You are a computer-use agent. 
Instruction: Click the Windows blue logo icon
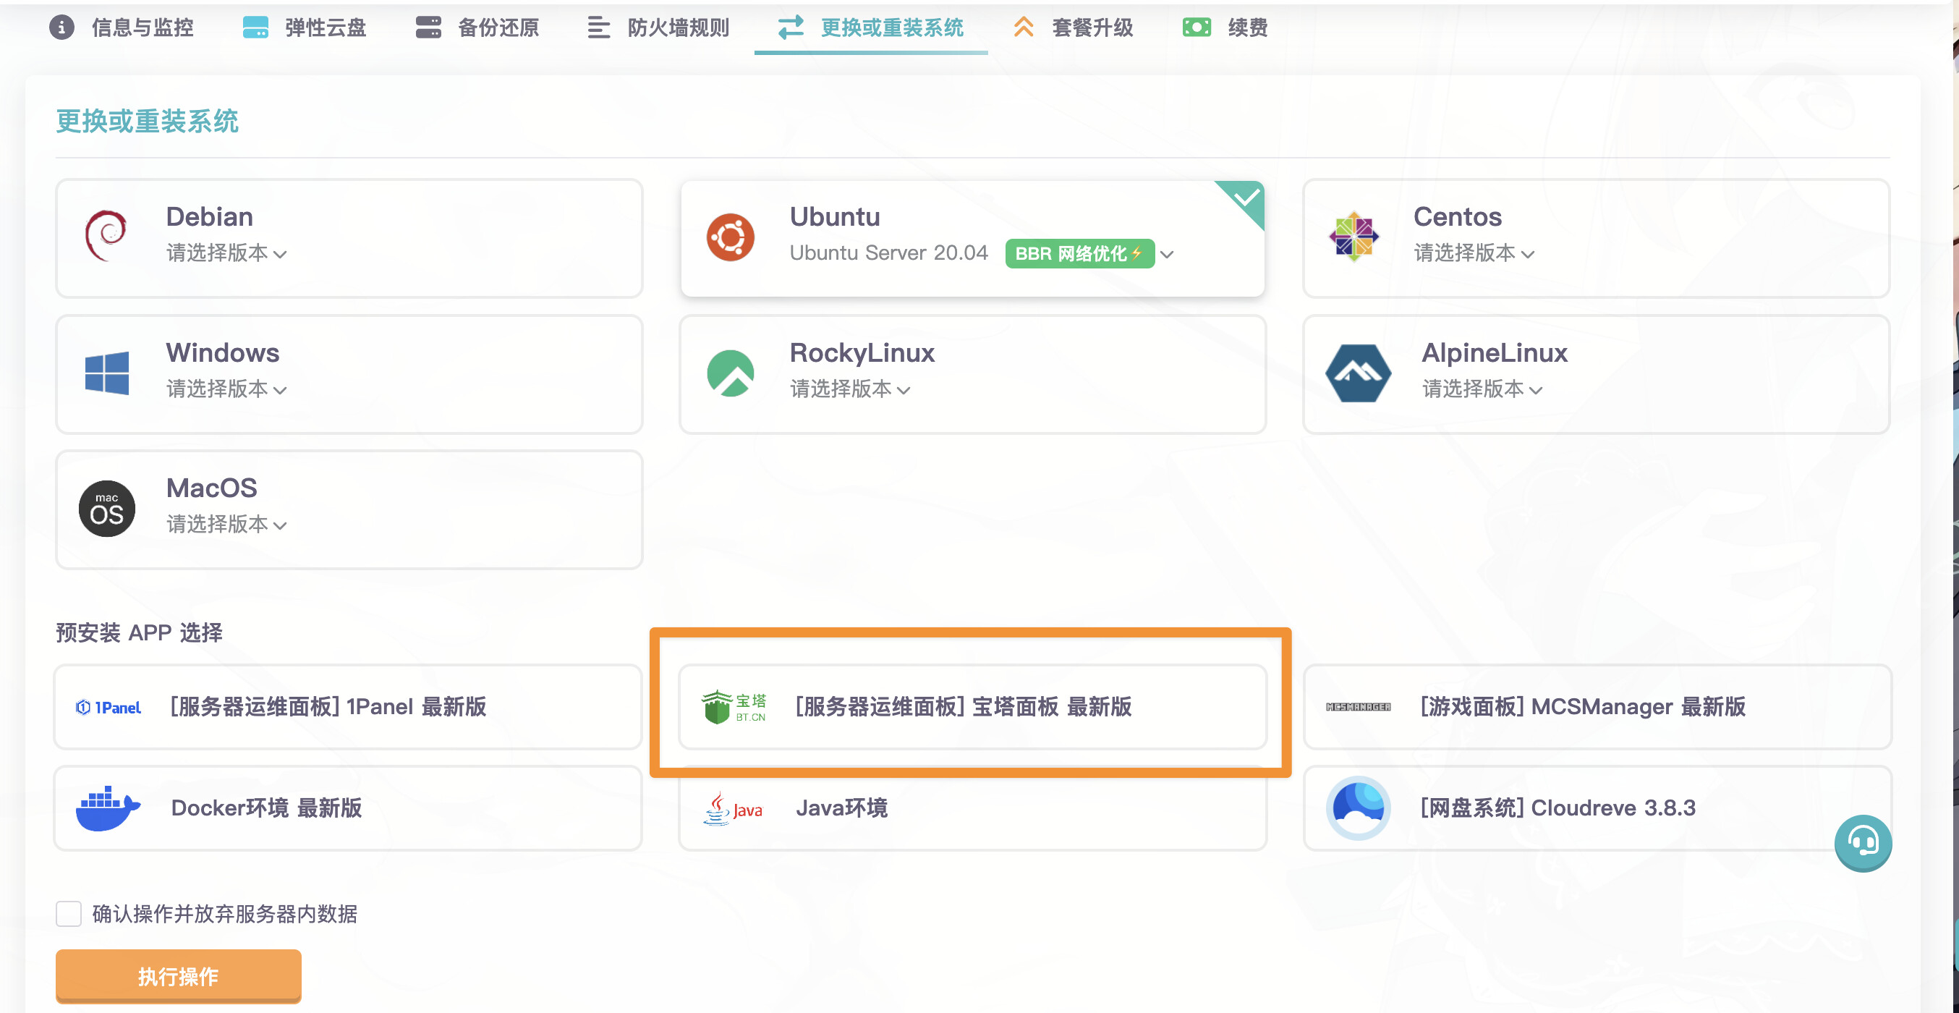click(x=106, y=373)
